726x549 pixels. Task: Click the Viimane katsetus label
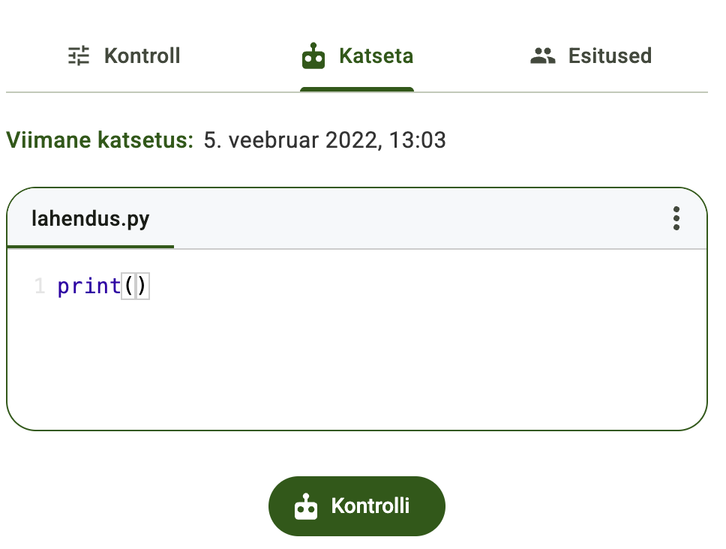tap(100, 140)
